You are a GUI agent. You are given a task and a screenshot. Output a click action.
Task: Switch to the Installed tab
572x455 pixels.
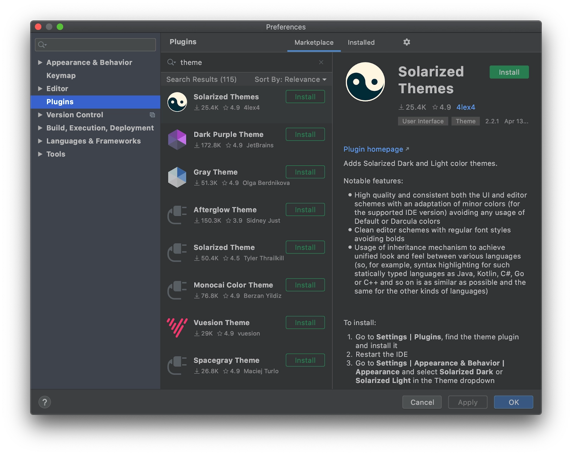click(x=361, y=43)
